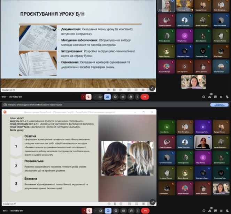Open emoji reactions in the 10:37 call
Viewport: 231px width, 214px height.
(x=115, y=97)
